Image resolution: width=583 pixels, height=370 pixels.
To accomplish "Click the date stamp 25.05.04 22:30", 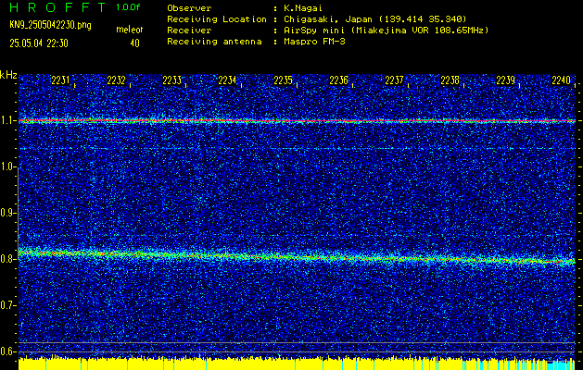I will 39,43.
